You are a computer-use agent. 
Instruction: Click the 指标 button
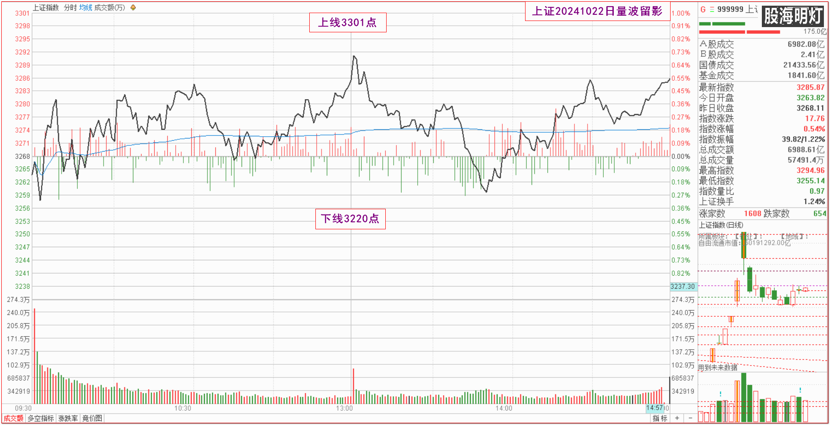click(x=660, y=418)
